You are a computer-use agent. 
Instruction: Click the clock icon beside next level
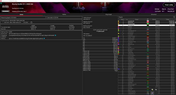[x=31, y=22]
